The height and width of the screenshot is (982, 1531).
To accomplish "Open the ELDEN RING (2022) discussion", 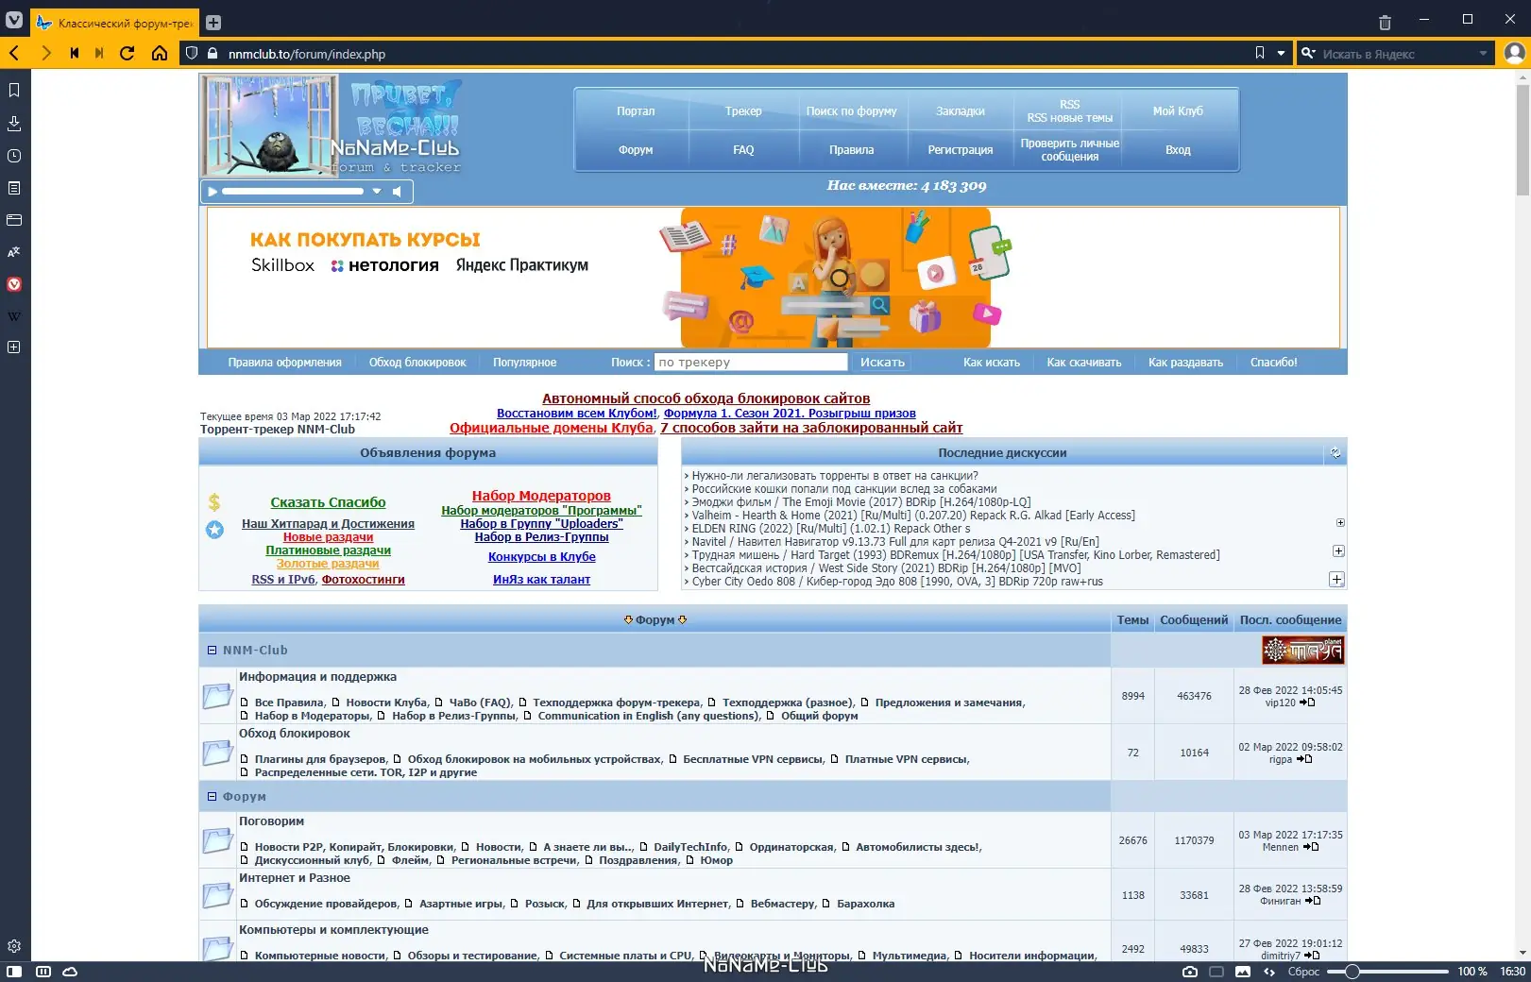I will [830, 529].
